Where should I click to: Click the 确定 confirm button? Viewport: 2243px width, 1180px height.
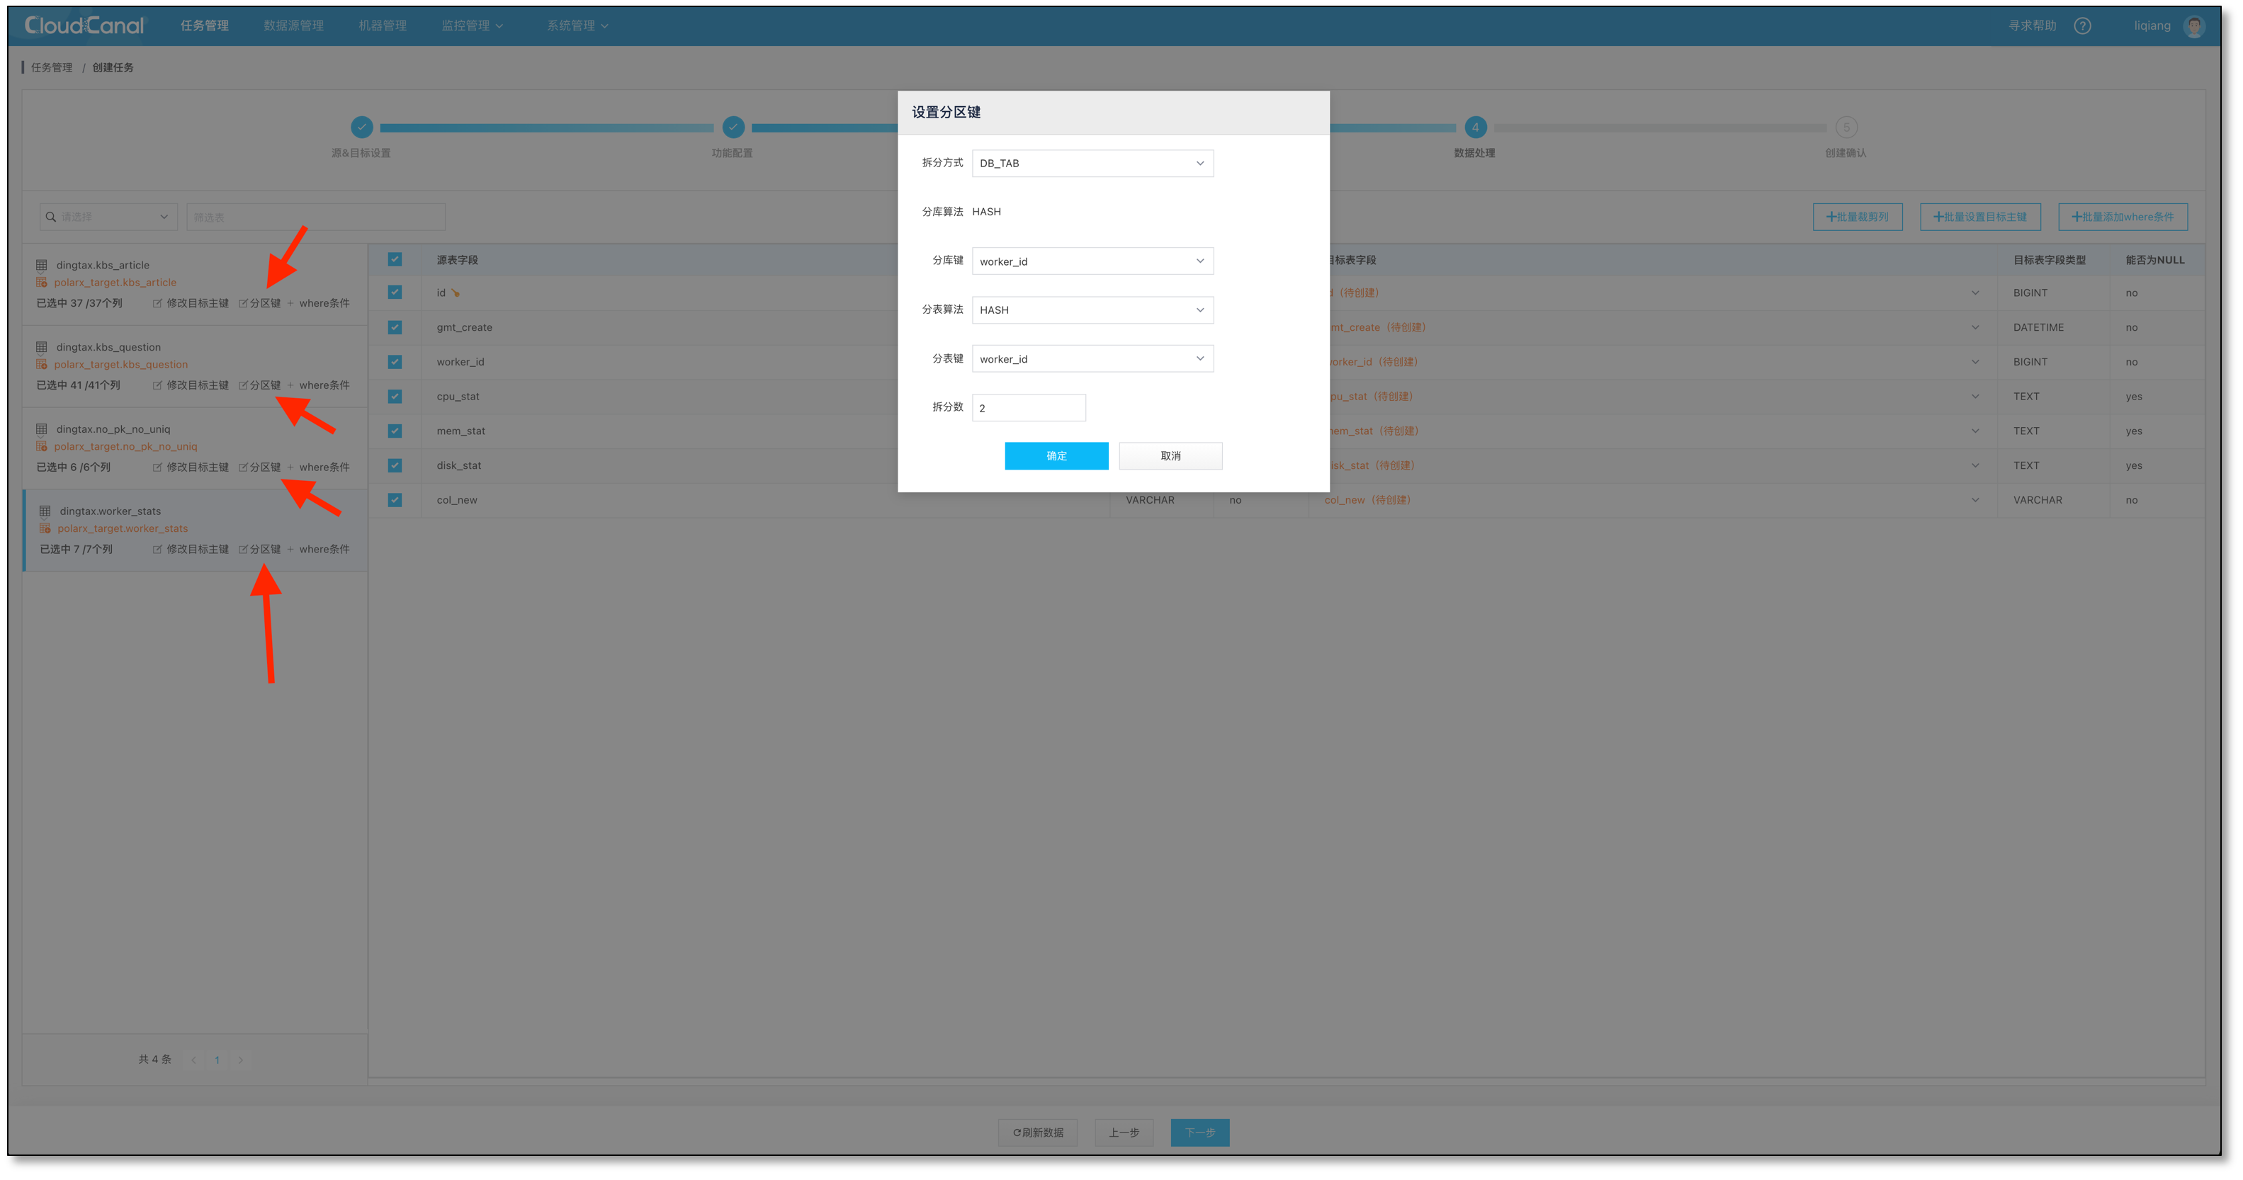coord(1056,456)
